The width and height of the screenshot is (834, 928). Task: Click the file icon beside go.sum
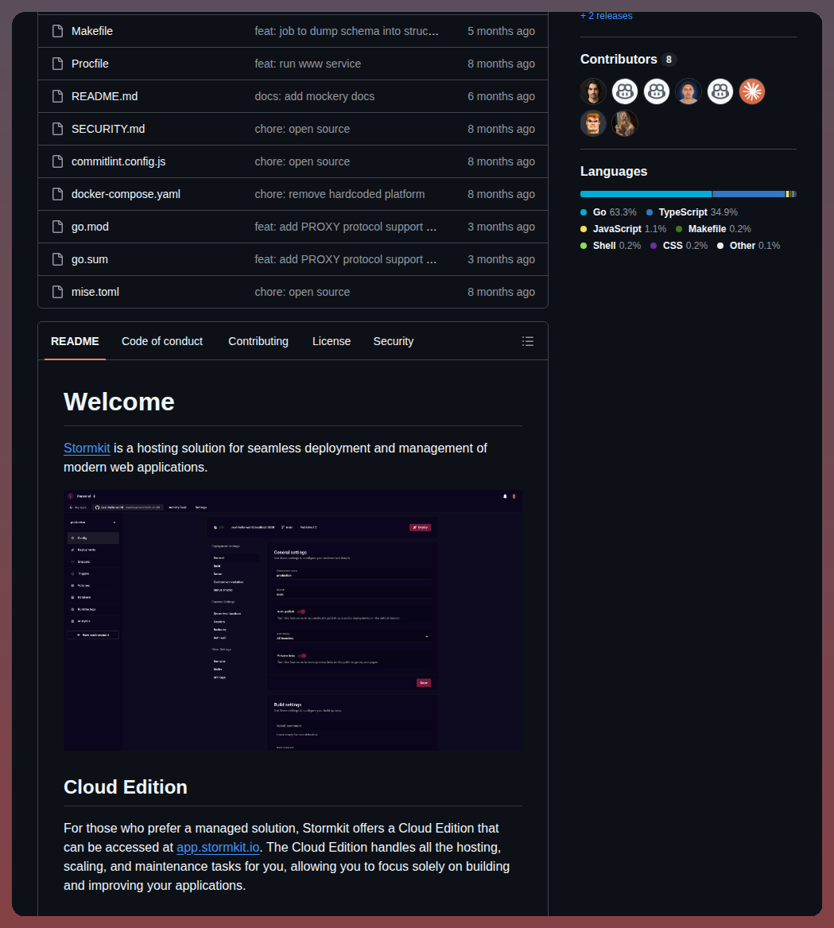click(57, 259)
